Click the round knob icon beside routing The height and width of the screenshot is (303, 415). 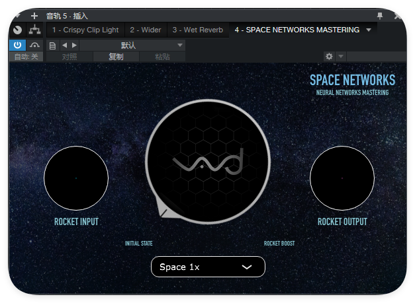pos(17,30)
